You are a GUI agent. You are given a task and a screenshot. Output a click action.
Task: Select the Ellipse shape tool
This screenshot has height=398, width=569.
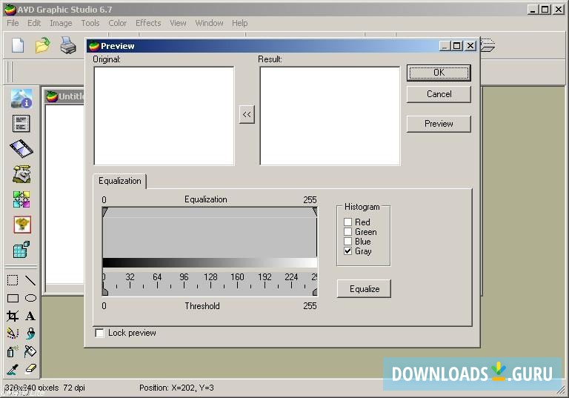tap(30, 298)
